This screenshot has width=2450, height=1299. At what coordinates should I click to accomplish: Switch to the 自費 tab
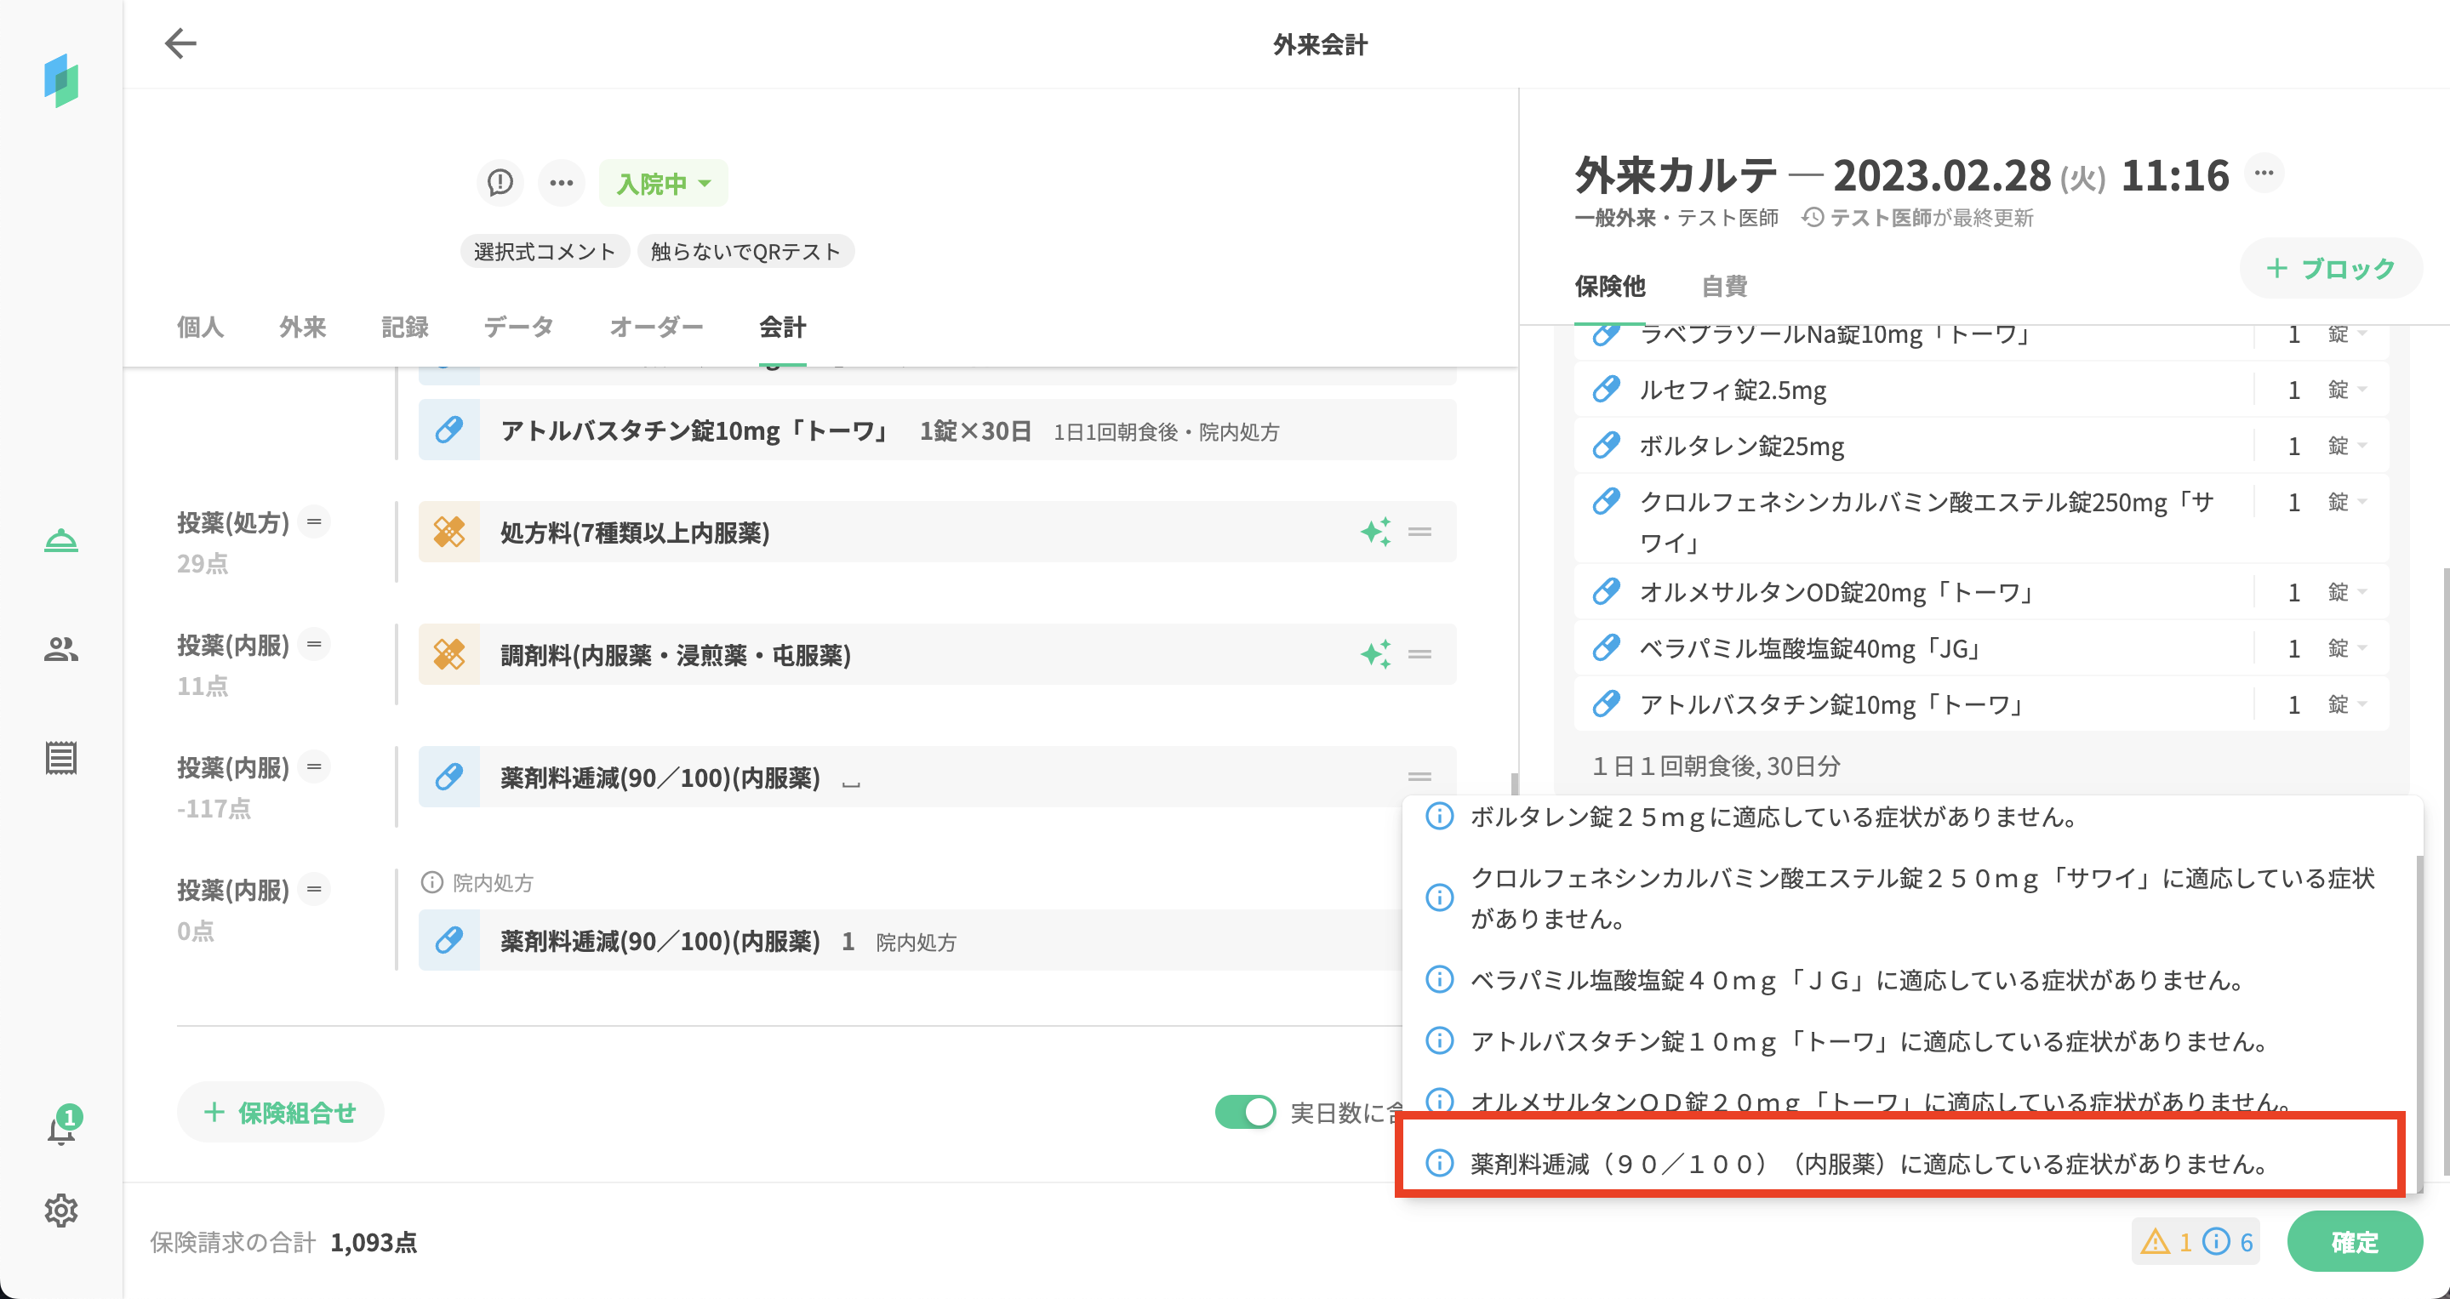pyautogui.click(x=1723, y=285)
